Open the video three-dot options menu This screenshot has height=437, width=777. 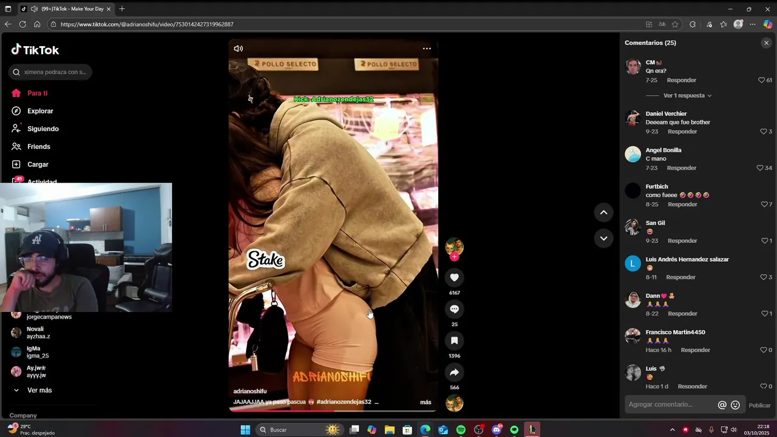[427, 49]
